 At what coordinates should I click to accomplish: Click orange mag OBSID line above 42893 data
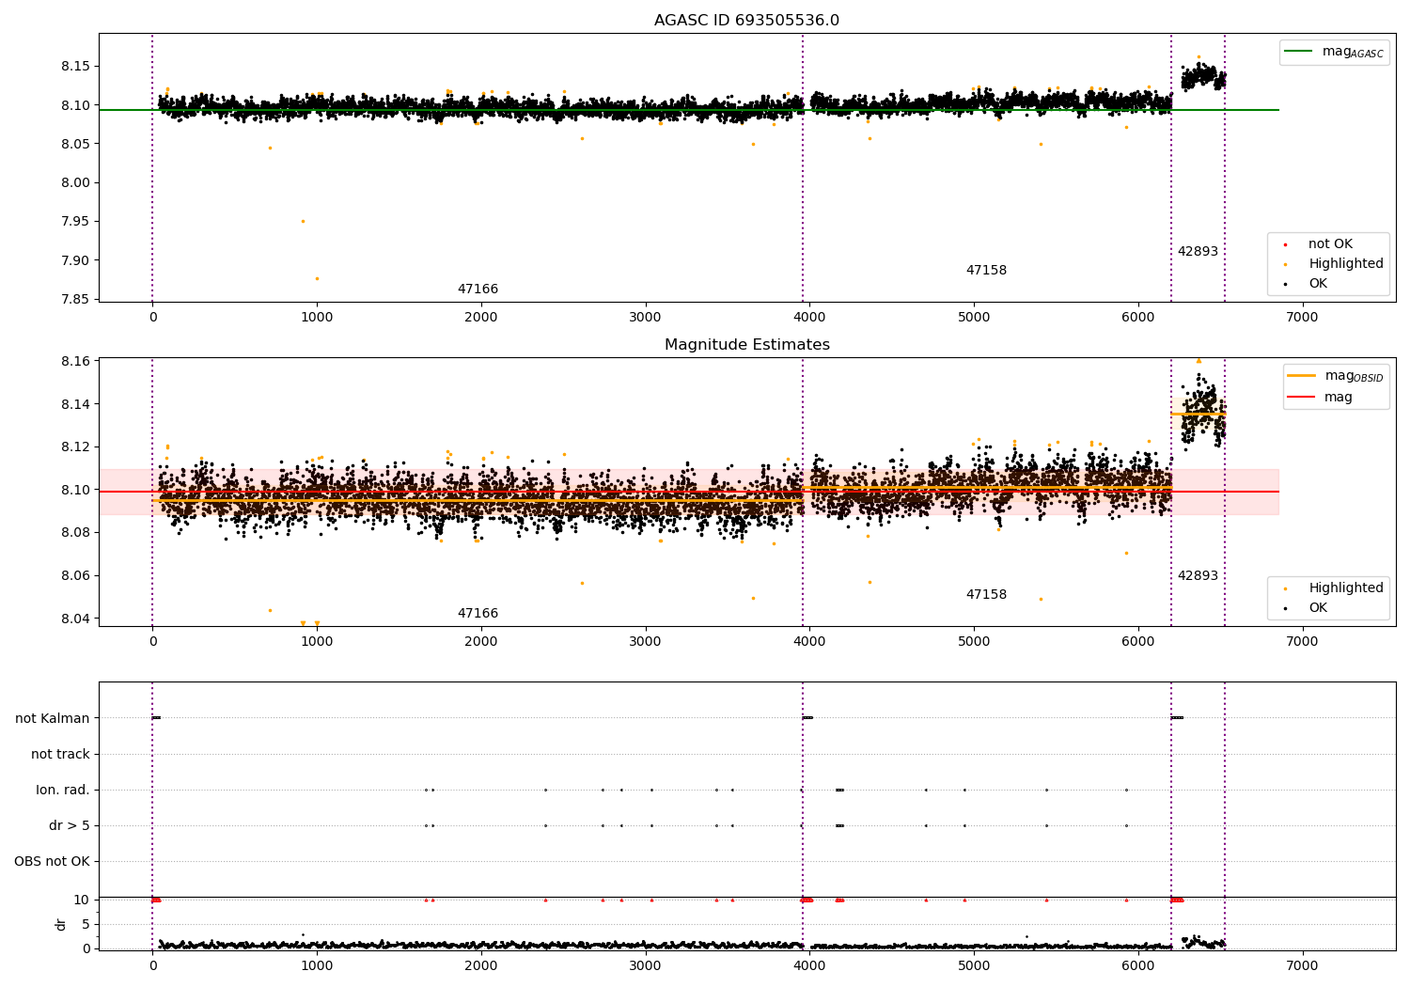click(x=1198, y=414)
